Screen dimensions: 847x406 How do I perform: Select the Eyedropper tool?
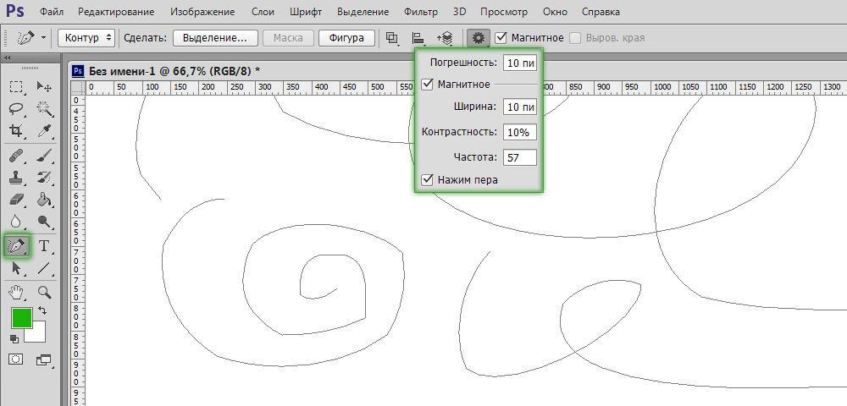coord(44,130)
